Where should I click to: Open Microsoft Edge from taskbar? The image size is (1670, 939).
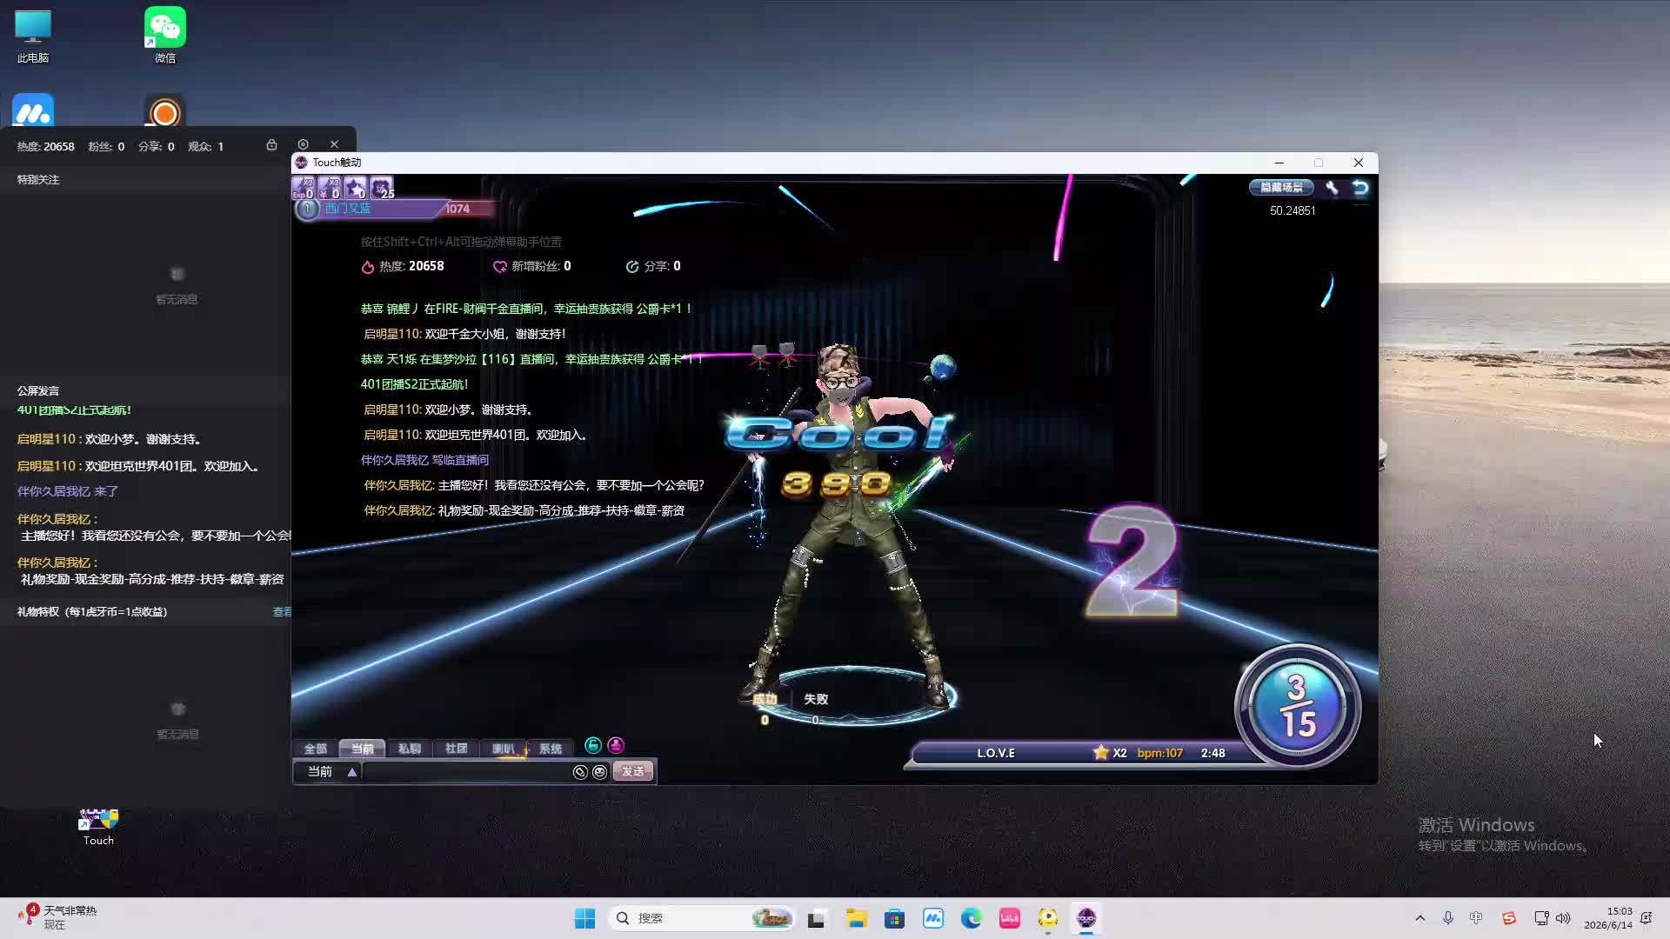point(972,918)
